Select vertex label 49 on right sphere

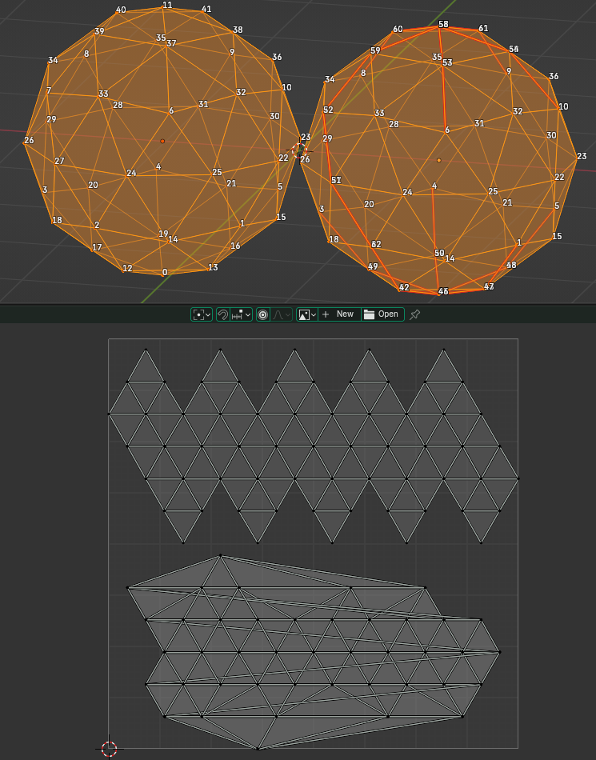[373, 266]
